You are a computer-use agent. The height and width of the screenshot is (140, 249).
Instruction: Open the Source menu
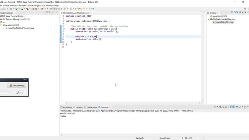click(6, 5)
